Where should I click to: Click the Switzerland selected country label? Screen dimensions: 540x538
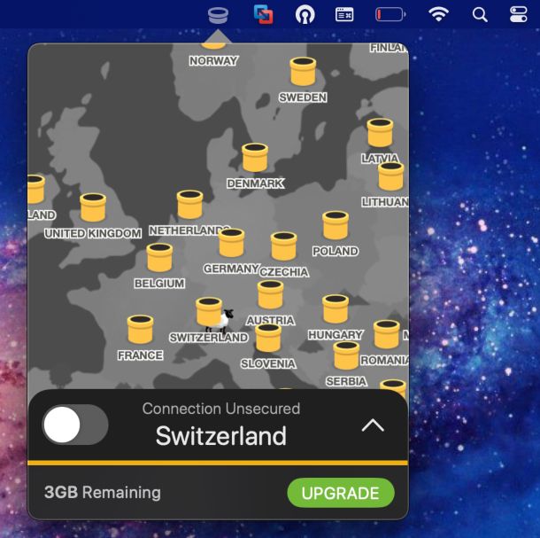[x=221, y=436]
